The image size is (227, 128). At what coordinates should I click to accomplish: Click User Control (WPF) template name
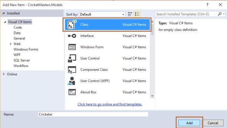coord(95,81)
